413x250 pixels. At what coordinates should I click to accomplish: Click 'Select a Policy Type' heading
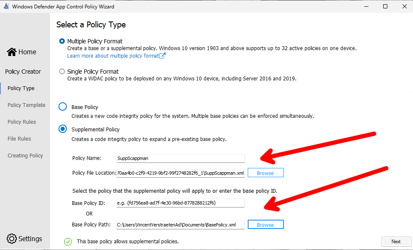(91, 25)
